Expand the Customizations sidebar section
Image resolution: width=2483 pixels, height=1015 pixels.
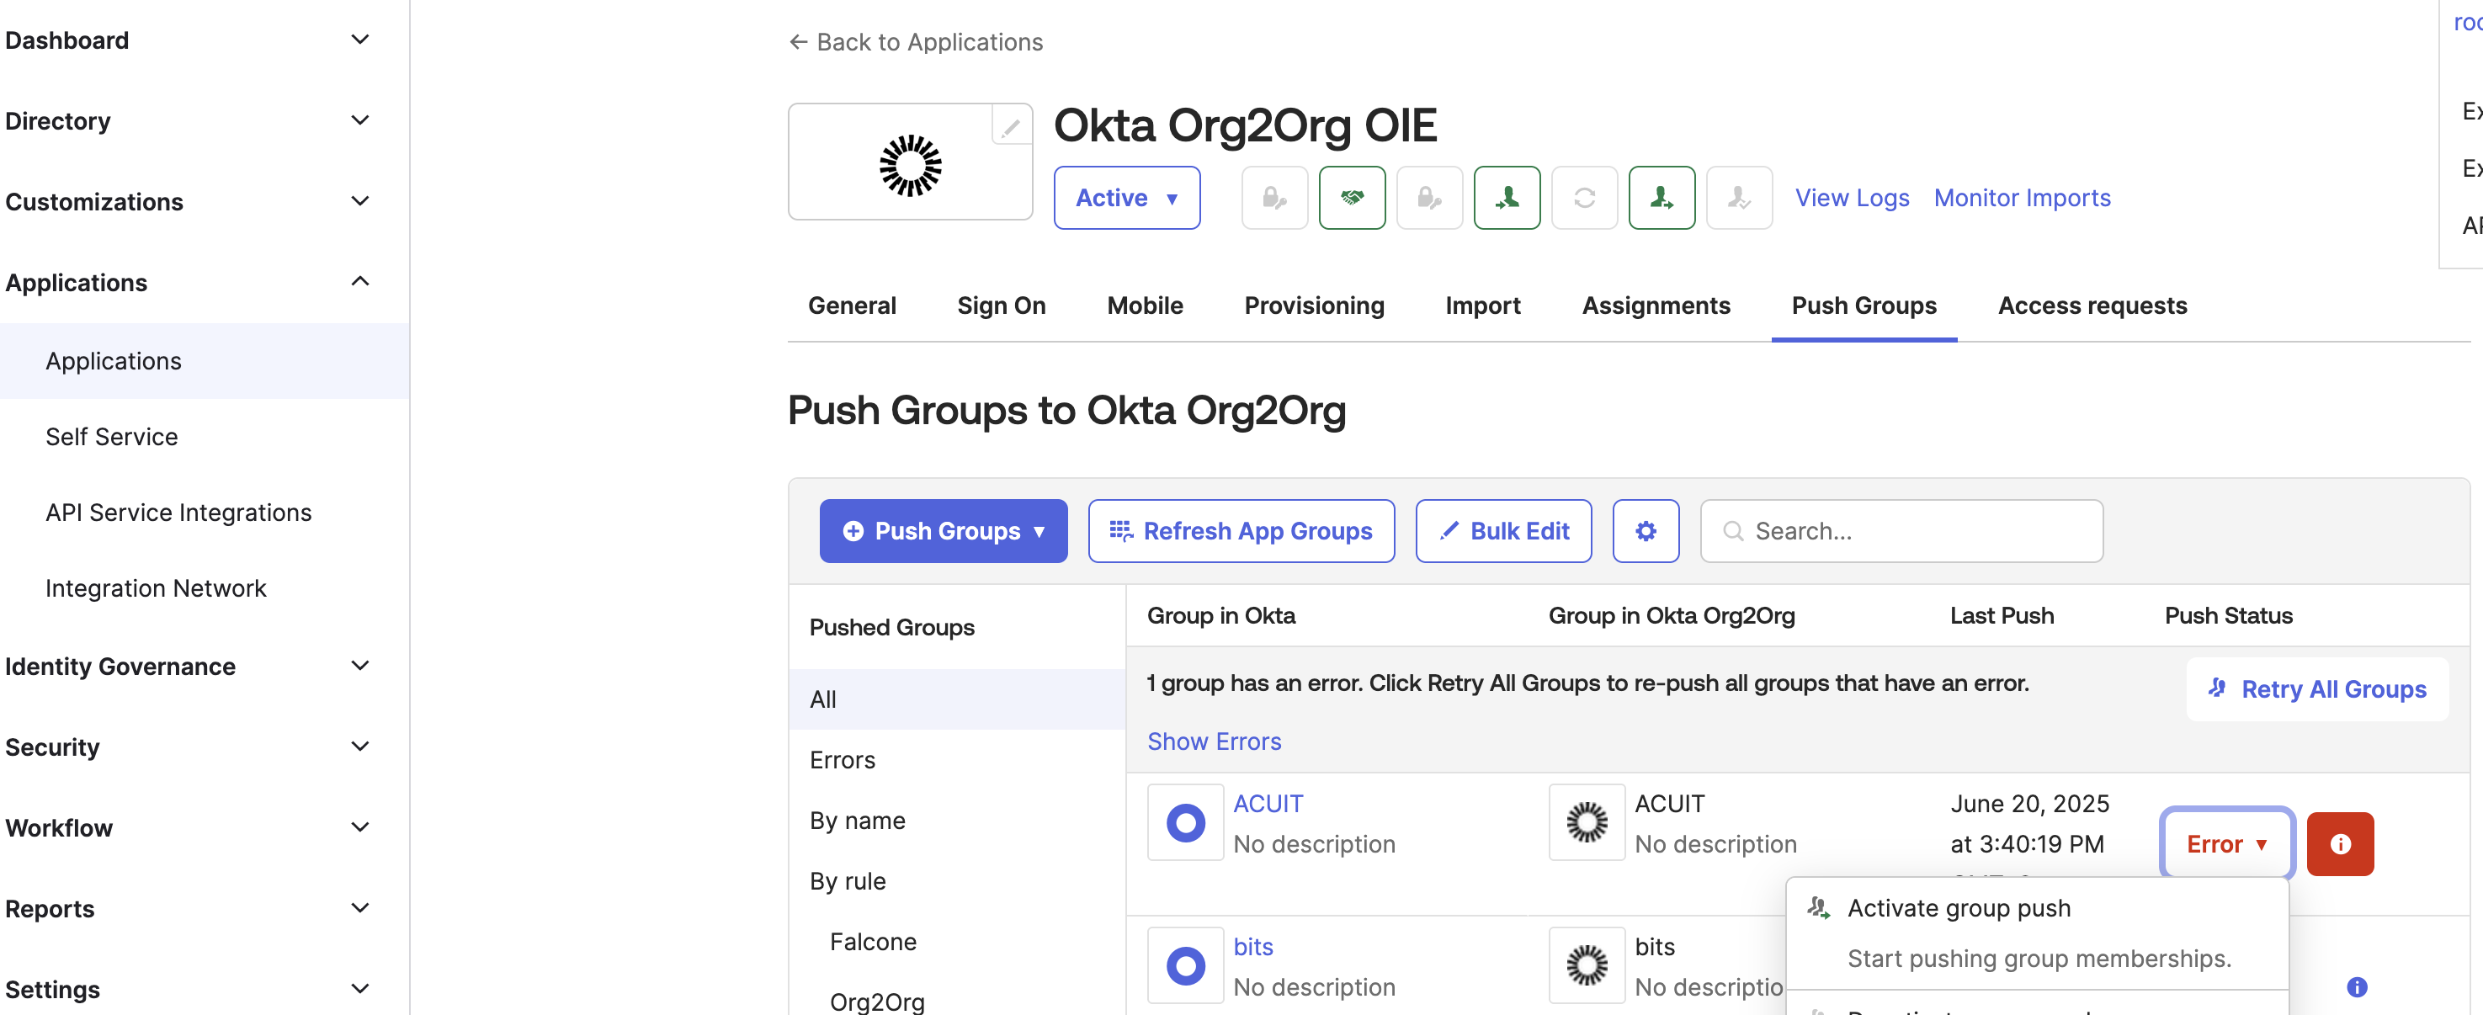359,201
